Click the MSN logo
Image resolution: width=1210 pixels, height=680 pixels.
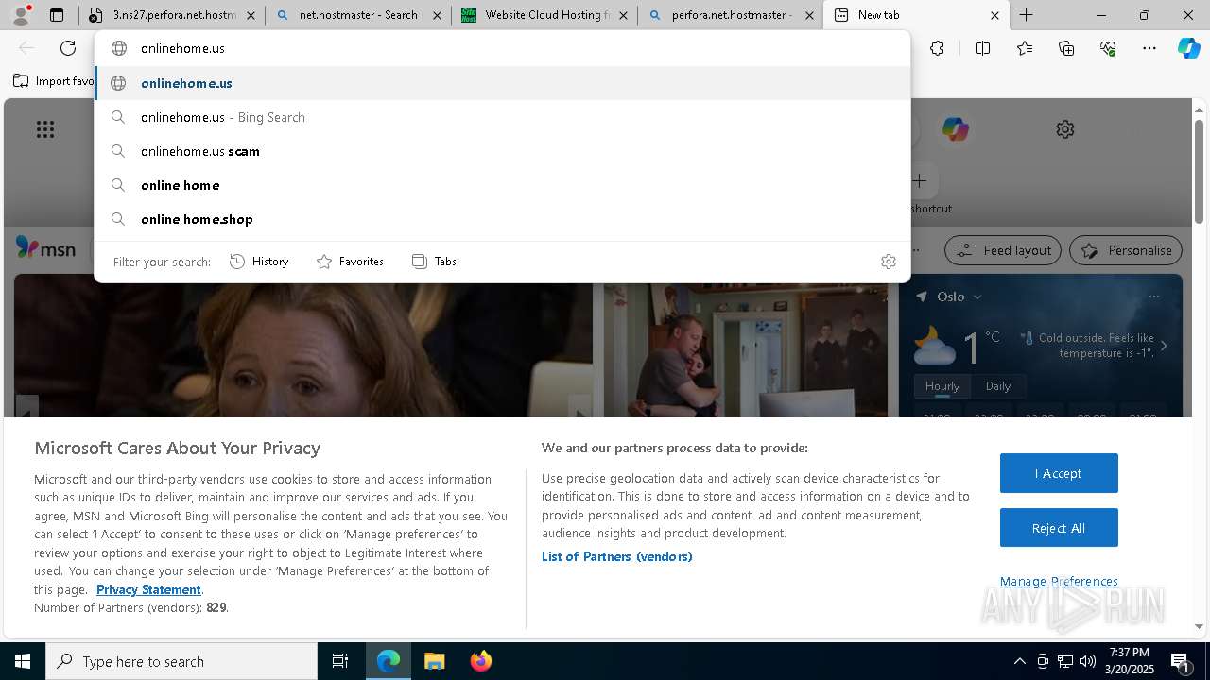click(45, 248)
